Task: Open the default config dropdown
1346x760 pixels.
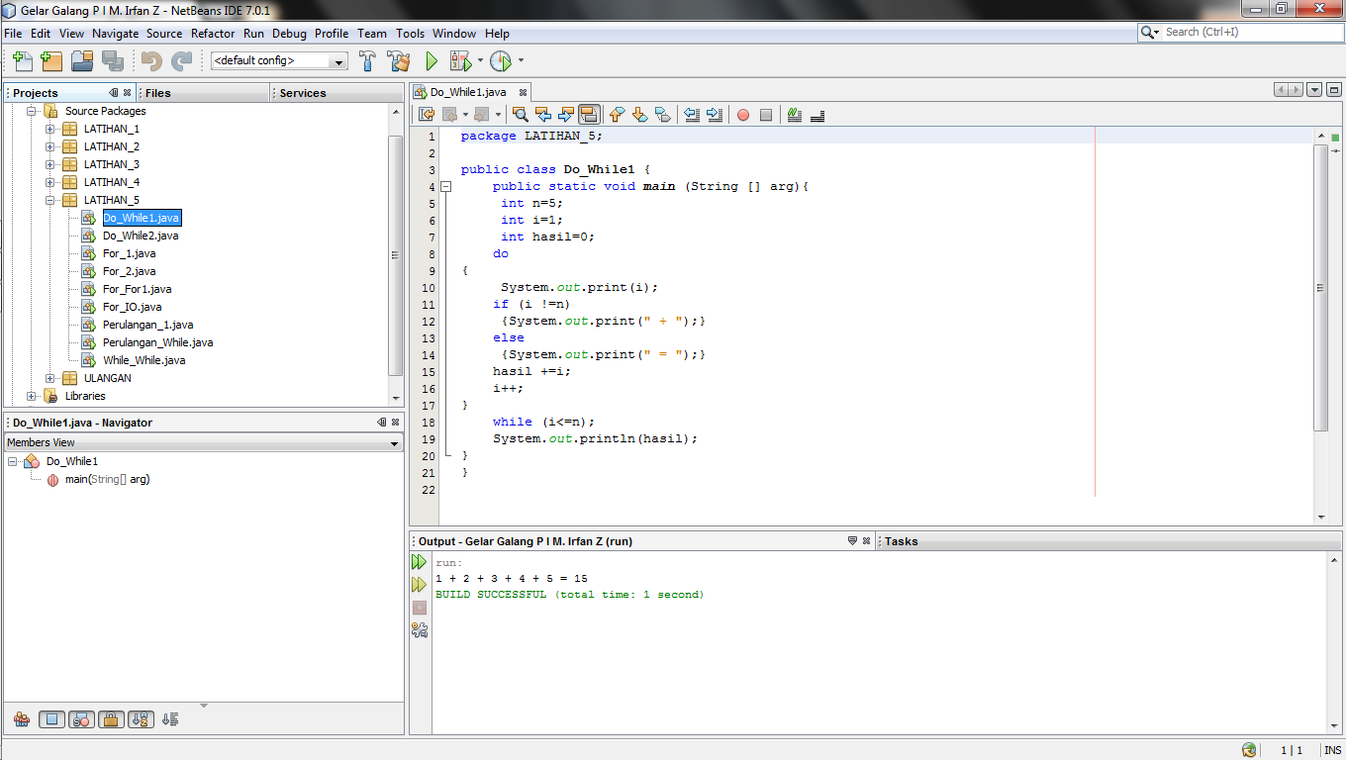Action: pyautogui.click(x=340, y=60)
